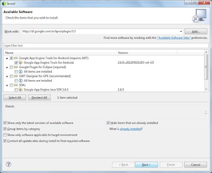Toggle Hide items that are already installed
212x173 pixels.
108,123
